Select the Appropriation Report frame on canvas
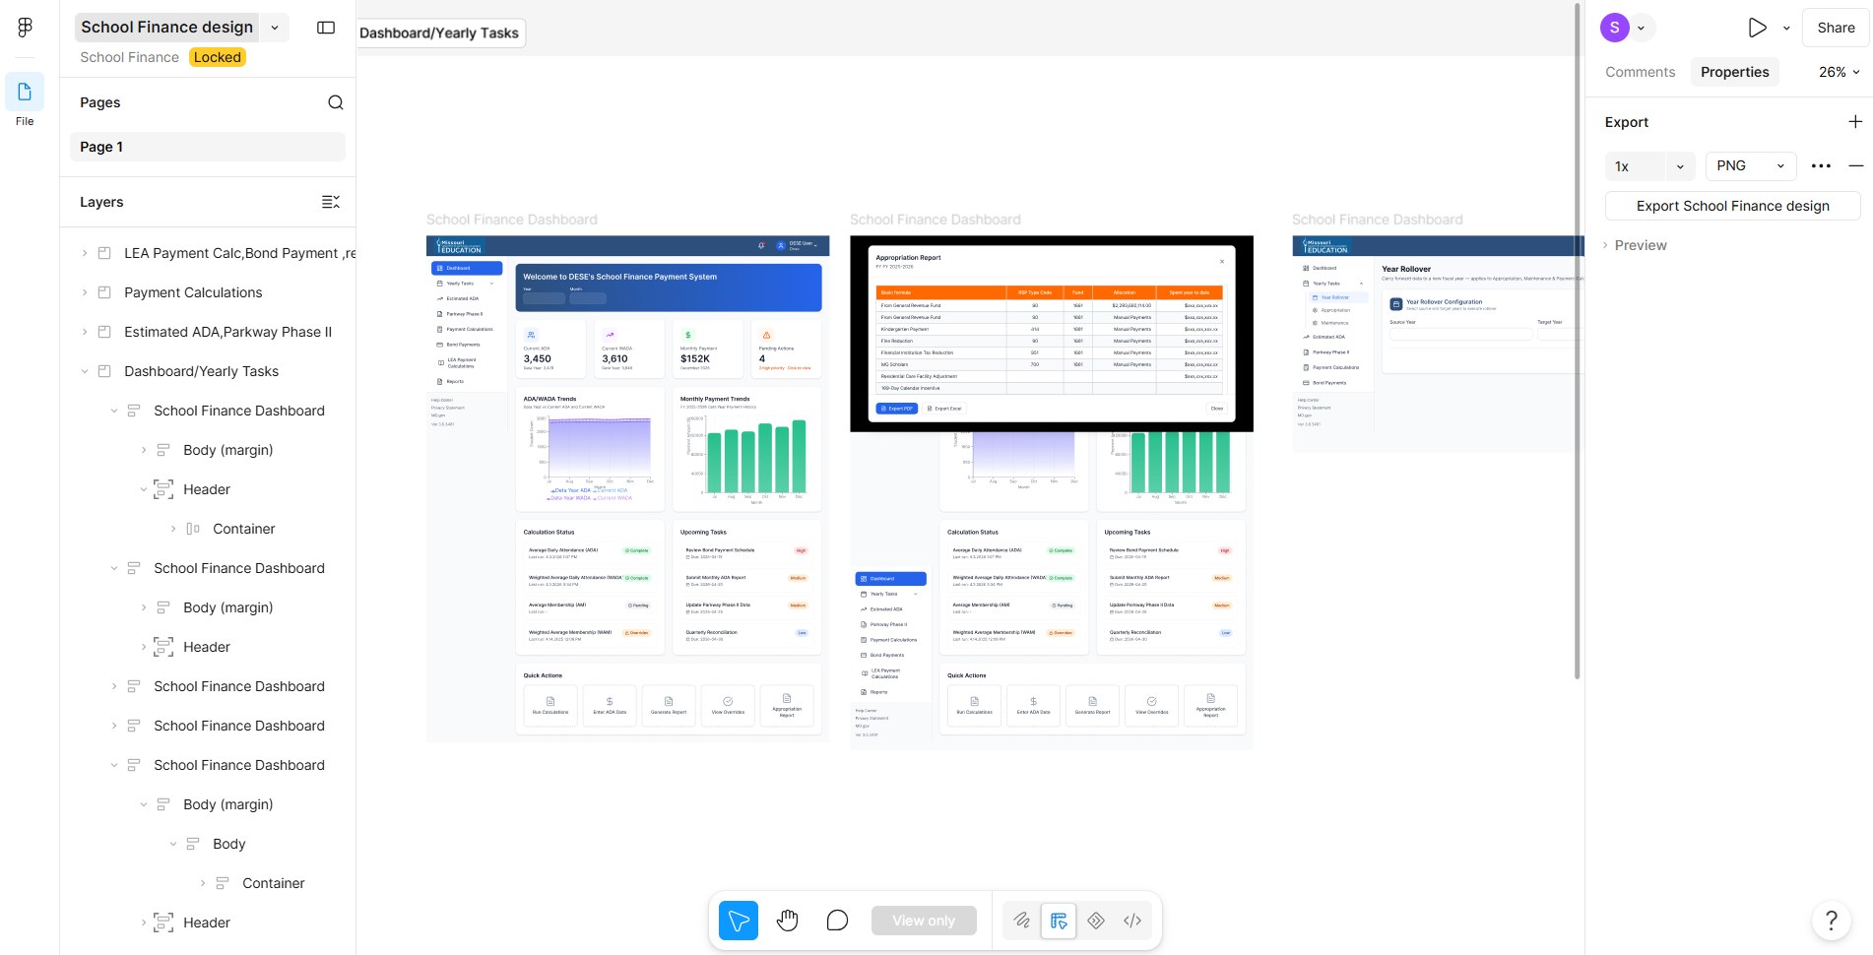Screen dimensions: 1873x955 [1052, 333]
